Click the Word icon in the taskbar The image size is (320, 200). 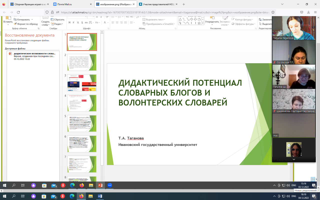coord(100,196)
